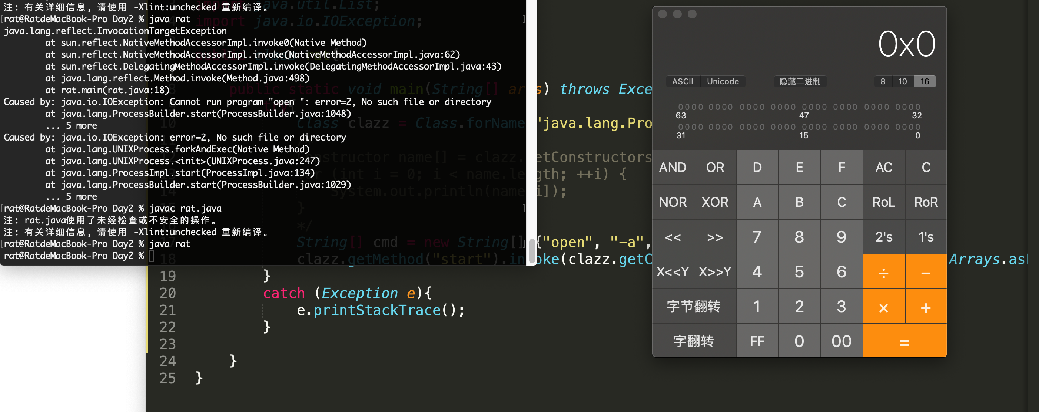Switch to base 8 octal mode

click(883, 81)
